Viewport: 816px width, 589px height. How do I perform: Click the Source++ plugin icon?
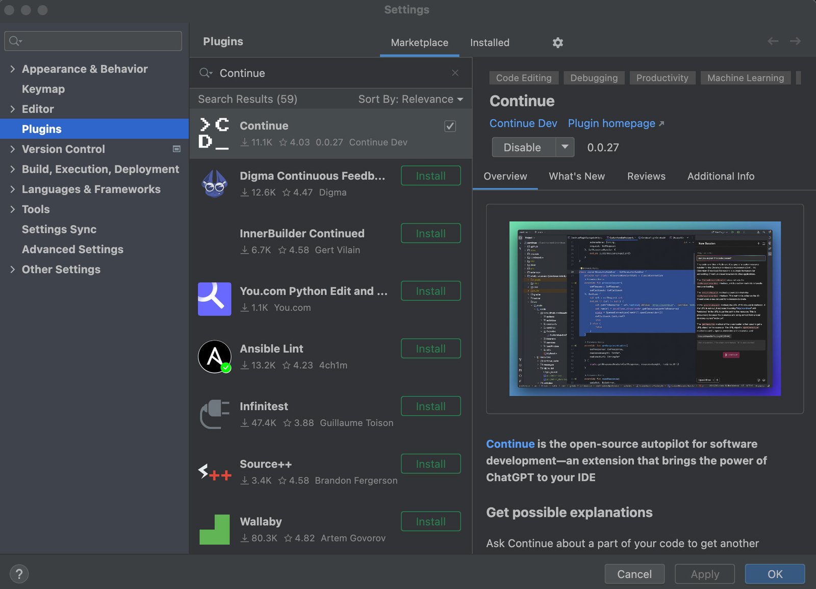[214, 472]
